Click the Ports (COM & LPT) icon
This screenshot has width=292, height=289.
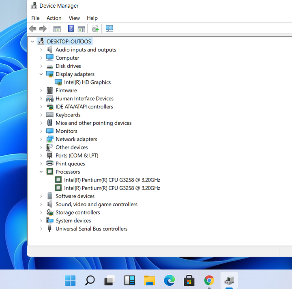tap(49, 155)
